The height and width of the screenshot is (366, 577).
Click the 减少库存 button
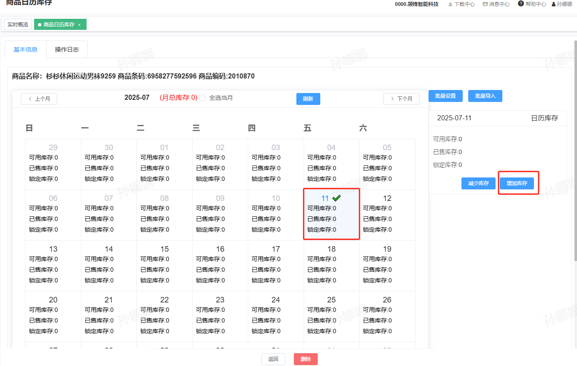[x=478, y=183]
